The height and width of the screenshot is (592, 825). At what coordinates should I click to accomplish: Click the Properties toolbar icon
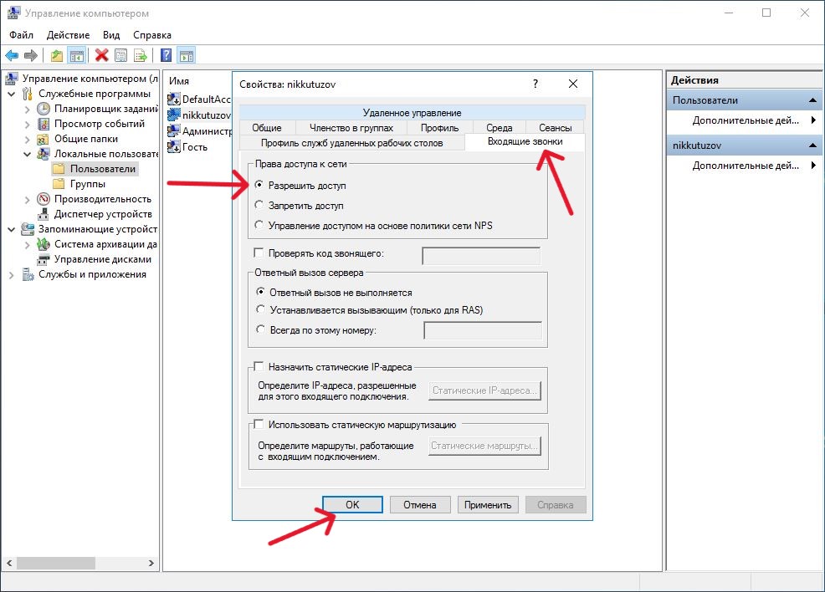coord(121,56)
